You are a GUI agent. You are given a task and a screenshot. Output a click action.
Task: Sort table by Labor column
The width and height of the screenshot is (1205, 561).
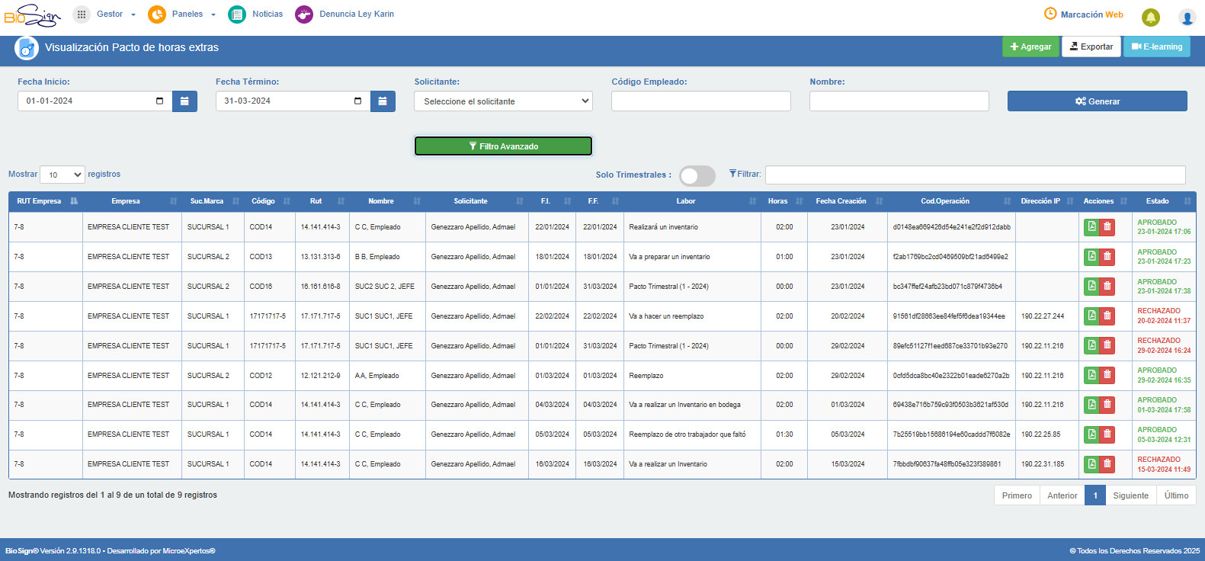click(x=692, y=201)
